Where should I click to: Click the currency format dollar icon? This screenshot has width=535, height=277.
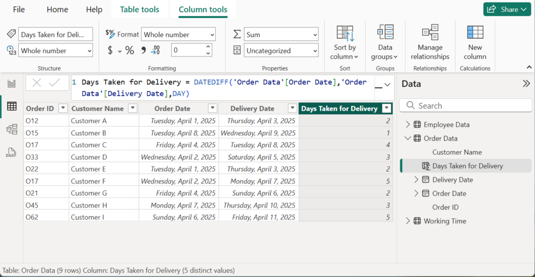tap(110, 51)
